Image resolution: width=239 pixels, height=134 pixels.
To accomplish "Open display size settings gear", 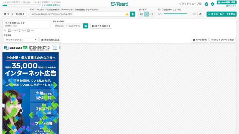I will [200, 14].
